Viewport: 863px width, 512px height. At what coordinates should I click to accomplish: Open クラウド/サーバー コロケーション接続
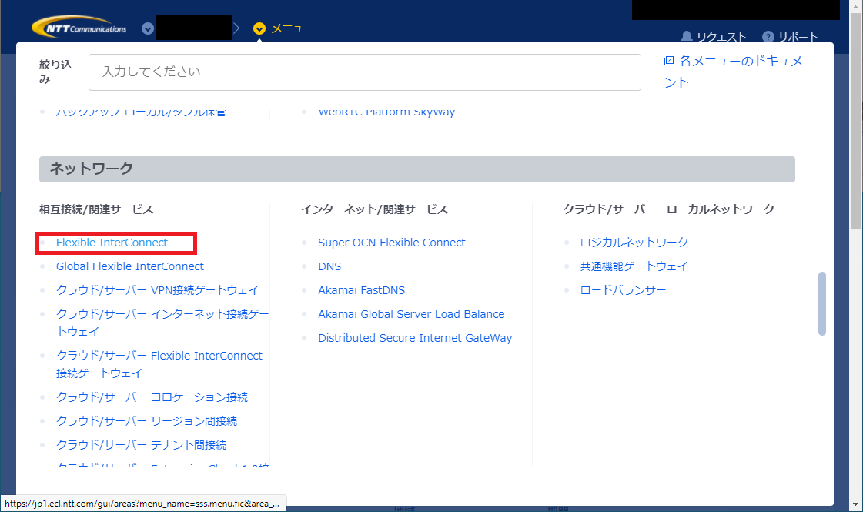pyautogui.click(x=152, y=397)
